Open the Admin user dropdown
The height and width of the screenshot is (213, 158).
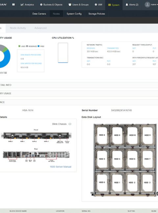point(154,5)
